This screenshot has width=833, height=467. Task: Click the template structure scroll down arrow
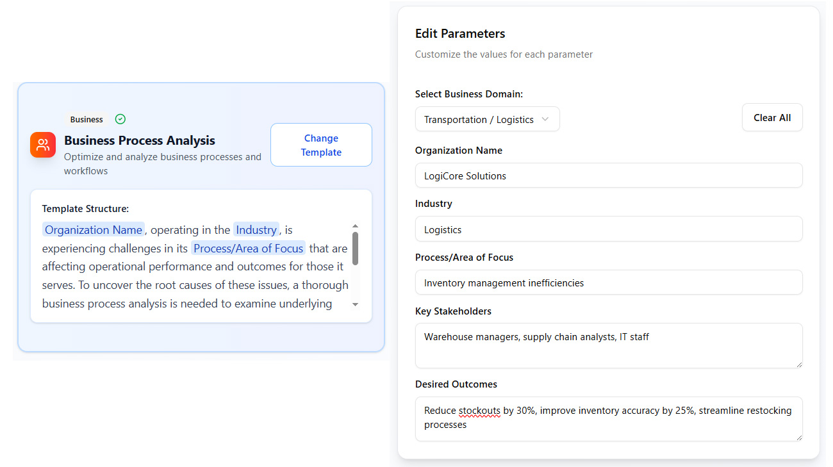[355, 305]
